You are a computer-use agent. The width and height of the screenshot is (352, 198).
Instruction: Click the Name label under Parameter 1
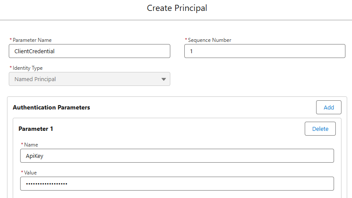(x=31, y=144)
